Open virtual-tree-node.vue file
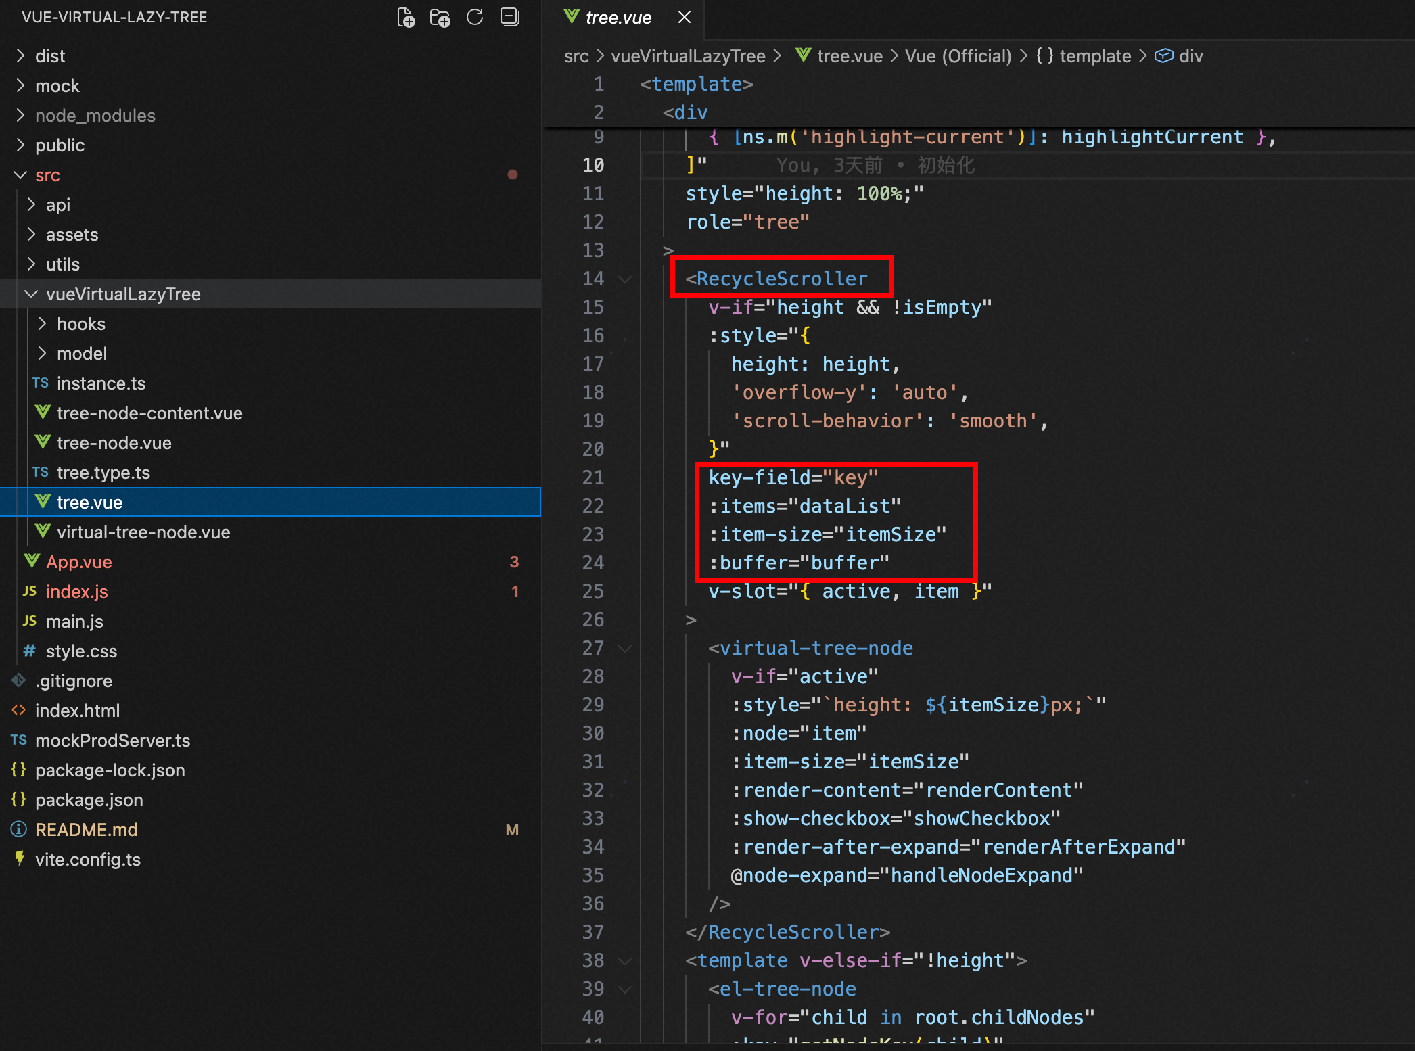The height and width of the screenshot is (1051, 1415). tap(143, 532)
